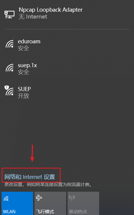Click the eduroam Wi-Fi signal icon
Screen dimensions: 134x215
(x=10, y=44)
